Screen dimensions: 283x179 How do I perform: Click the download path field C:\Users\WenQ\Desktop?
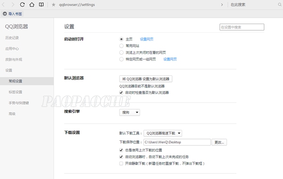[x=177, y=142]
